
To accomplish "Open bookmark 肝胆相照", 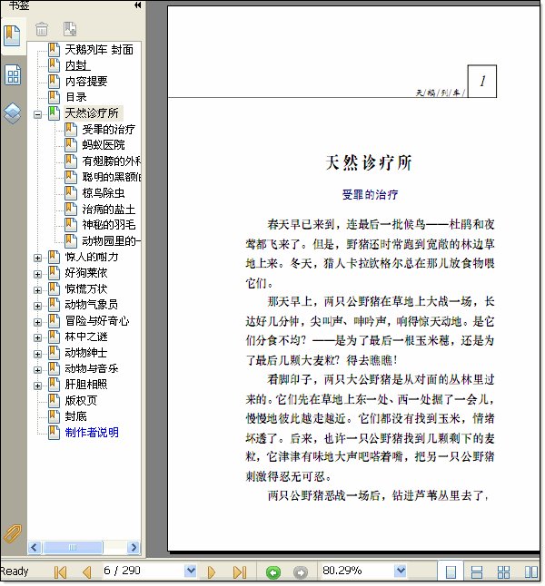I will pos(86,385).
